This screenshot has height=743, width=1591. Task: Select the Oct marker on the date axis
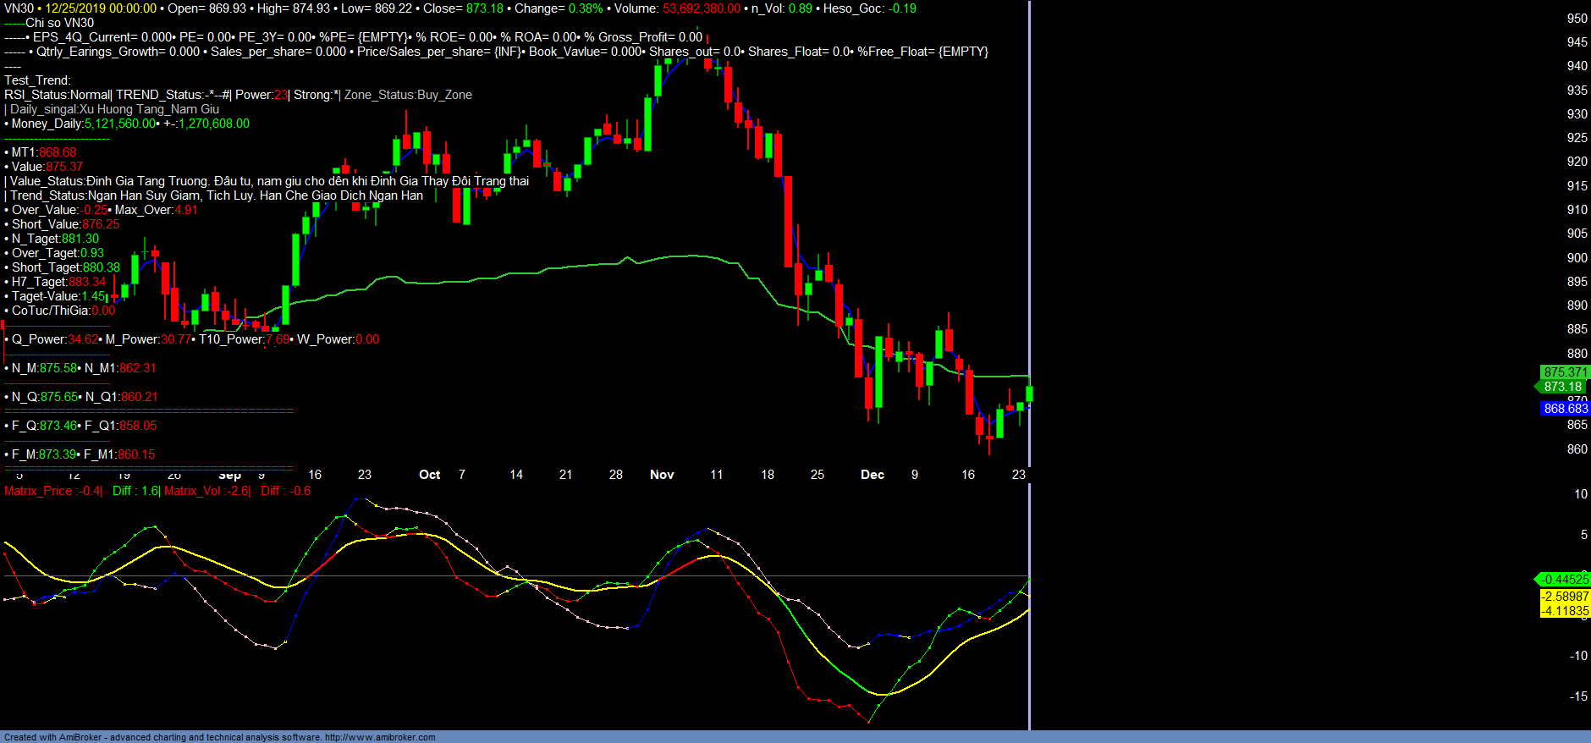430,475
